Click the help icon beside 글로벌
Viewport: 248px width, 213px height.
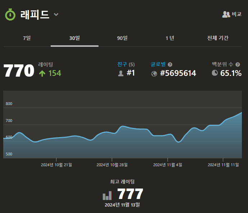tap(170, 65)
